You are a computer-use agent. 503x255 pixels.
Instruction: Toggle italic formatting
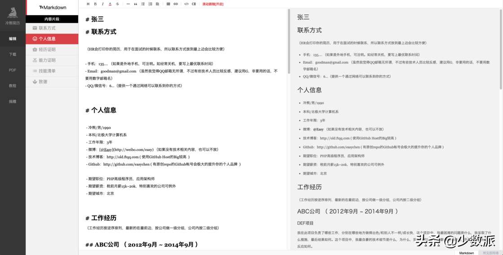pyautogui.click(x=103, y=4)
